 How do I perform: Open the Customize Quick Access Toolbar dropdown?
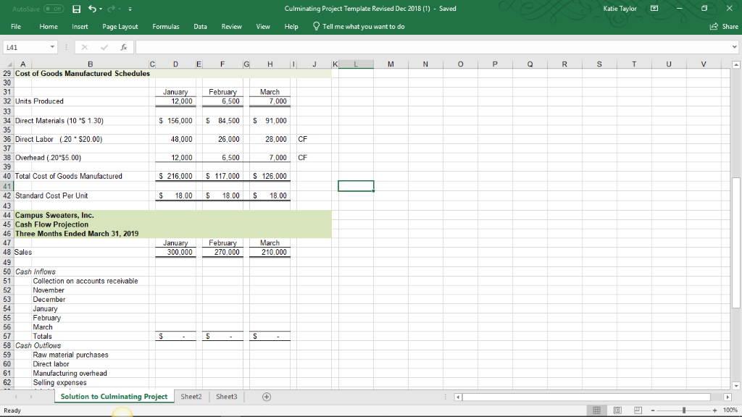130,9
